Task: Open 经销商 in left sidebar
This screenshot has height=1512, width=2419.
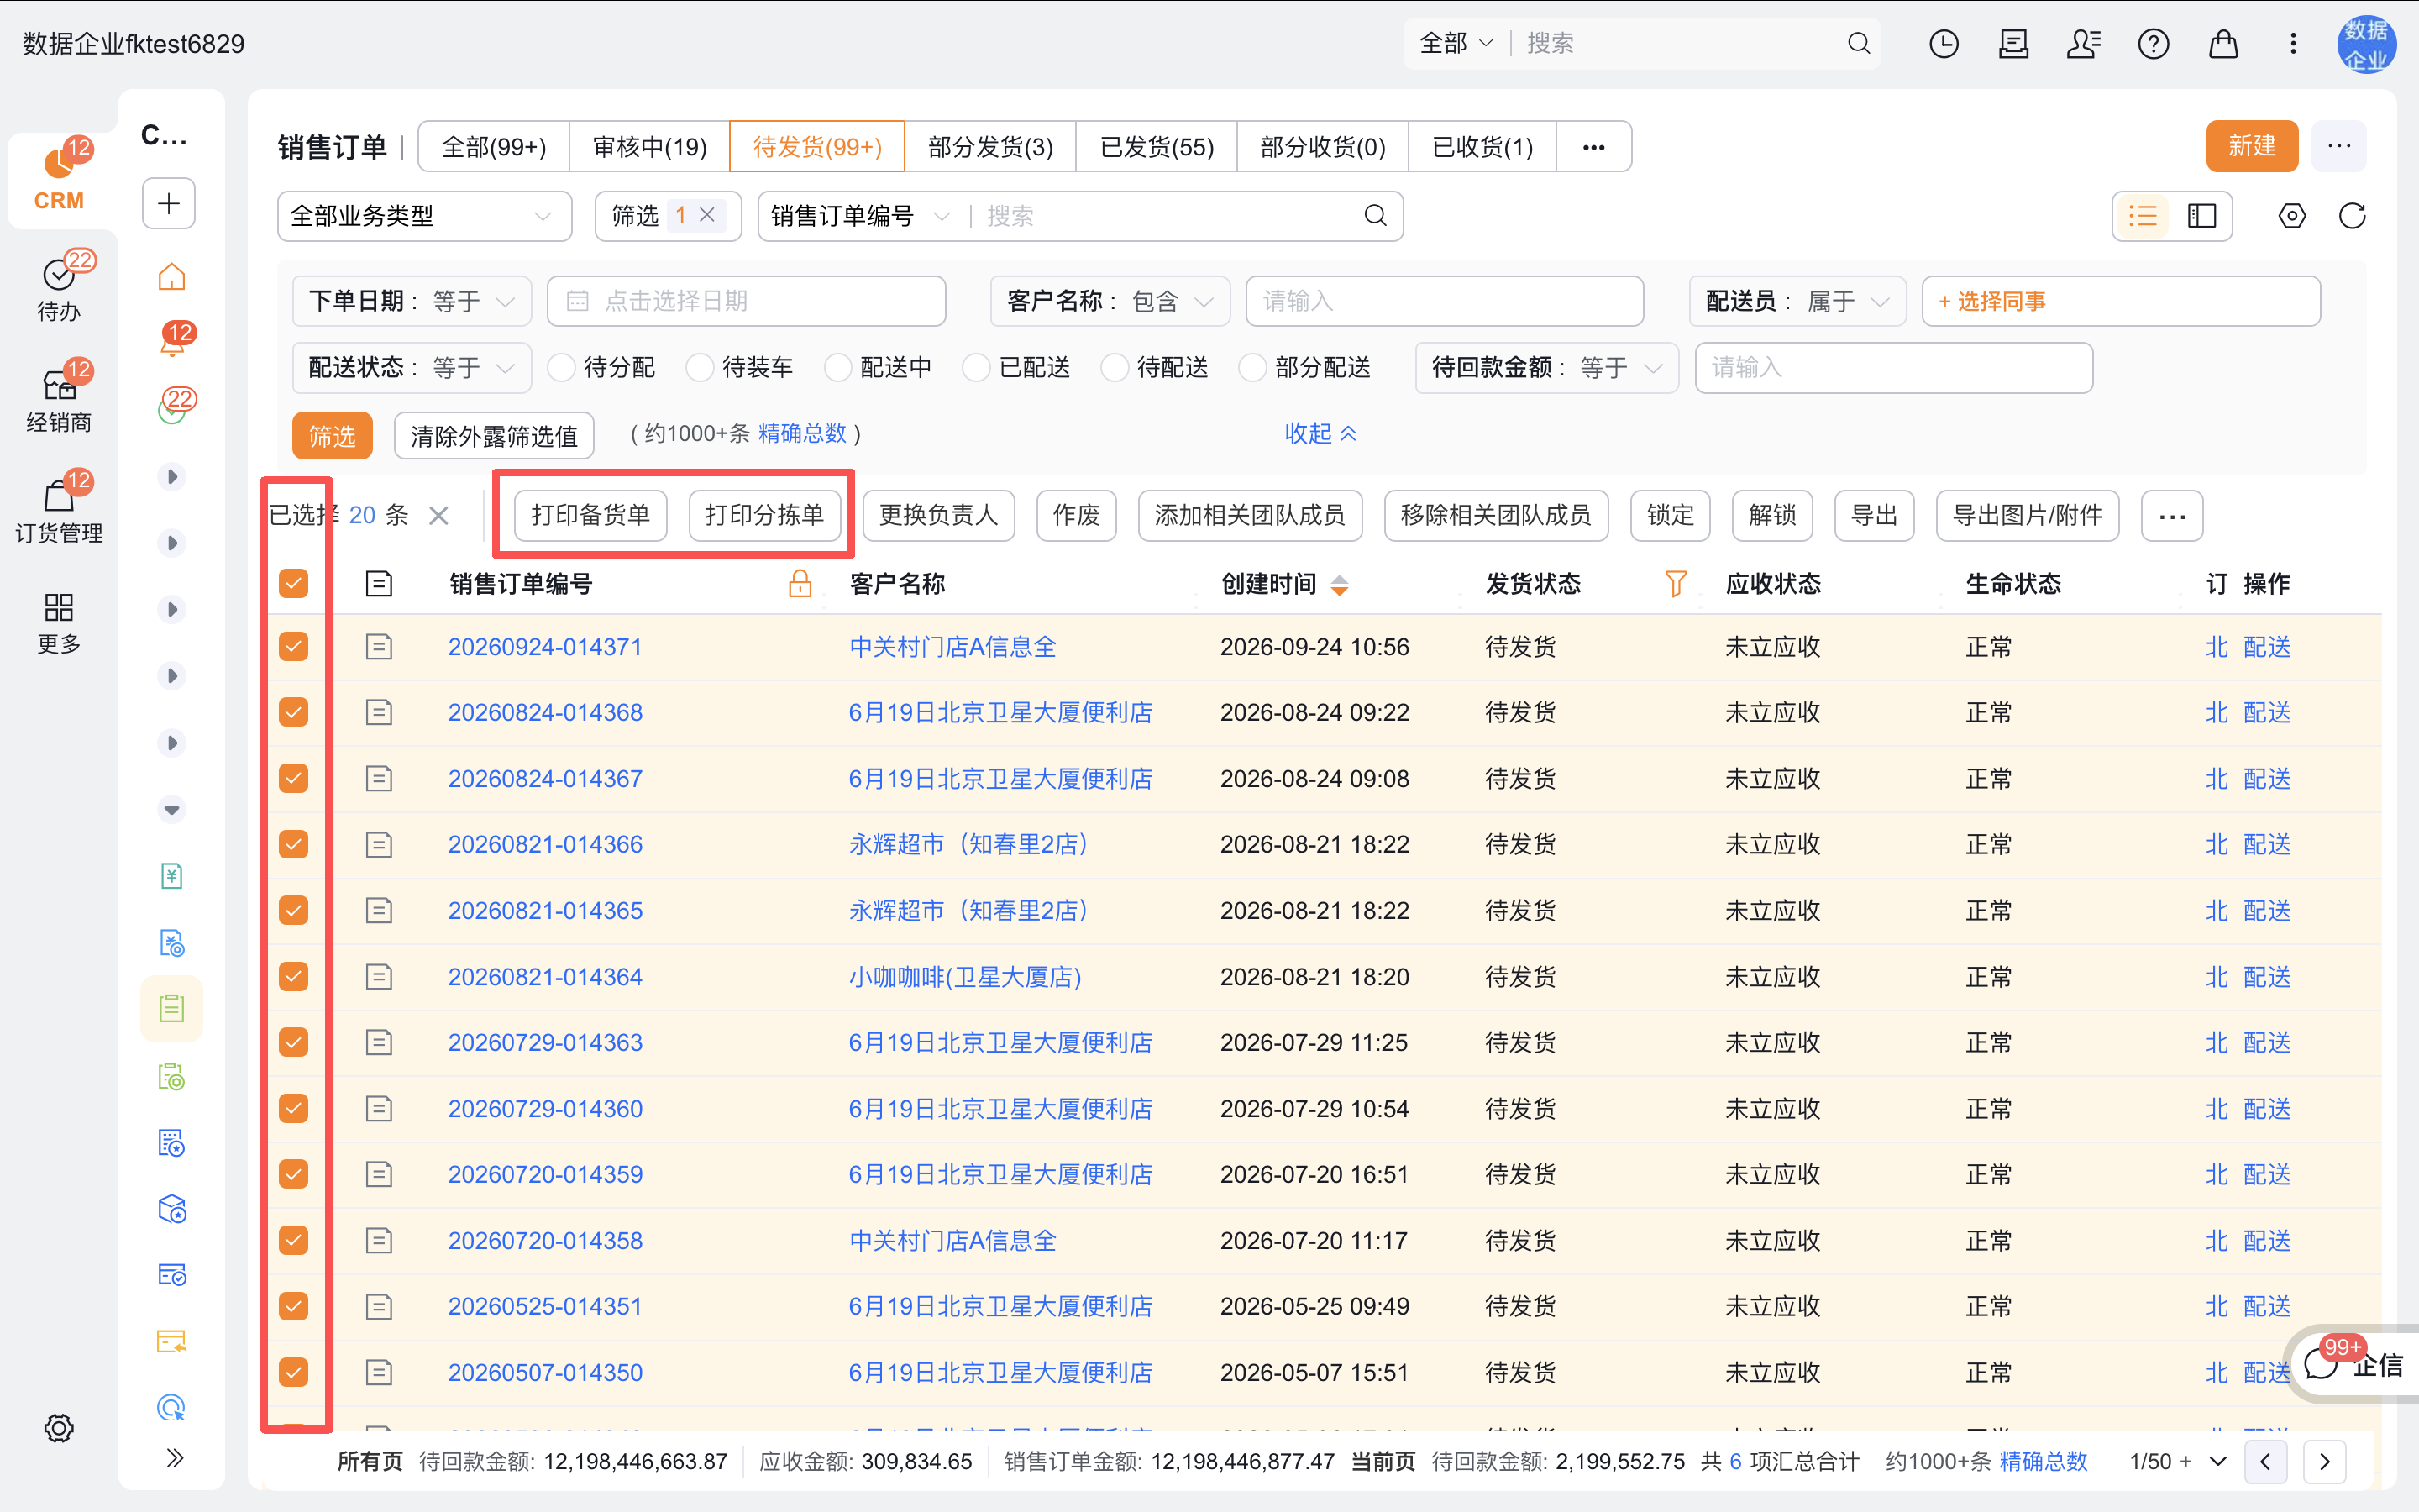Action: pyautogui.click(x=59, y=398)
